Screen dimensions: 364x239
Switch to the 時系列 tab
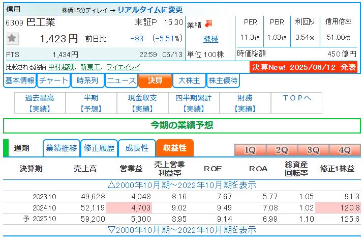click(87, 81)
